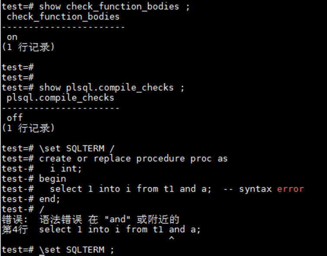Screen dimensions: 327x256
Task: Click the "off" result value
Action: click(x=14, y=118)
